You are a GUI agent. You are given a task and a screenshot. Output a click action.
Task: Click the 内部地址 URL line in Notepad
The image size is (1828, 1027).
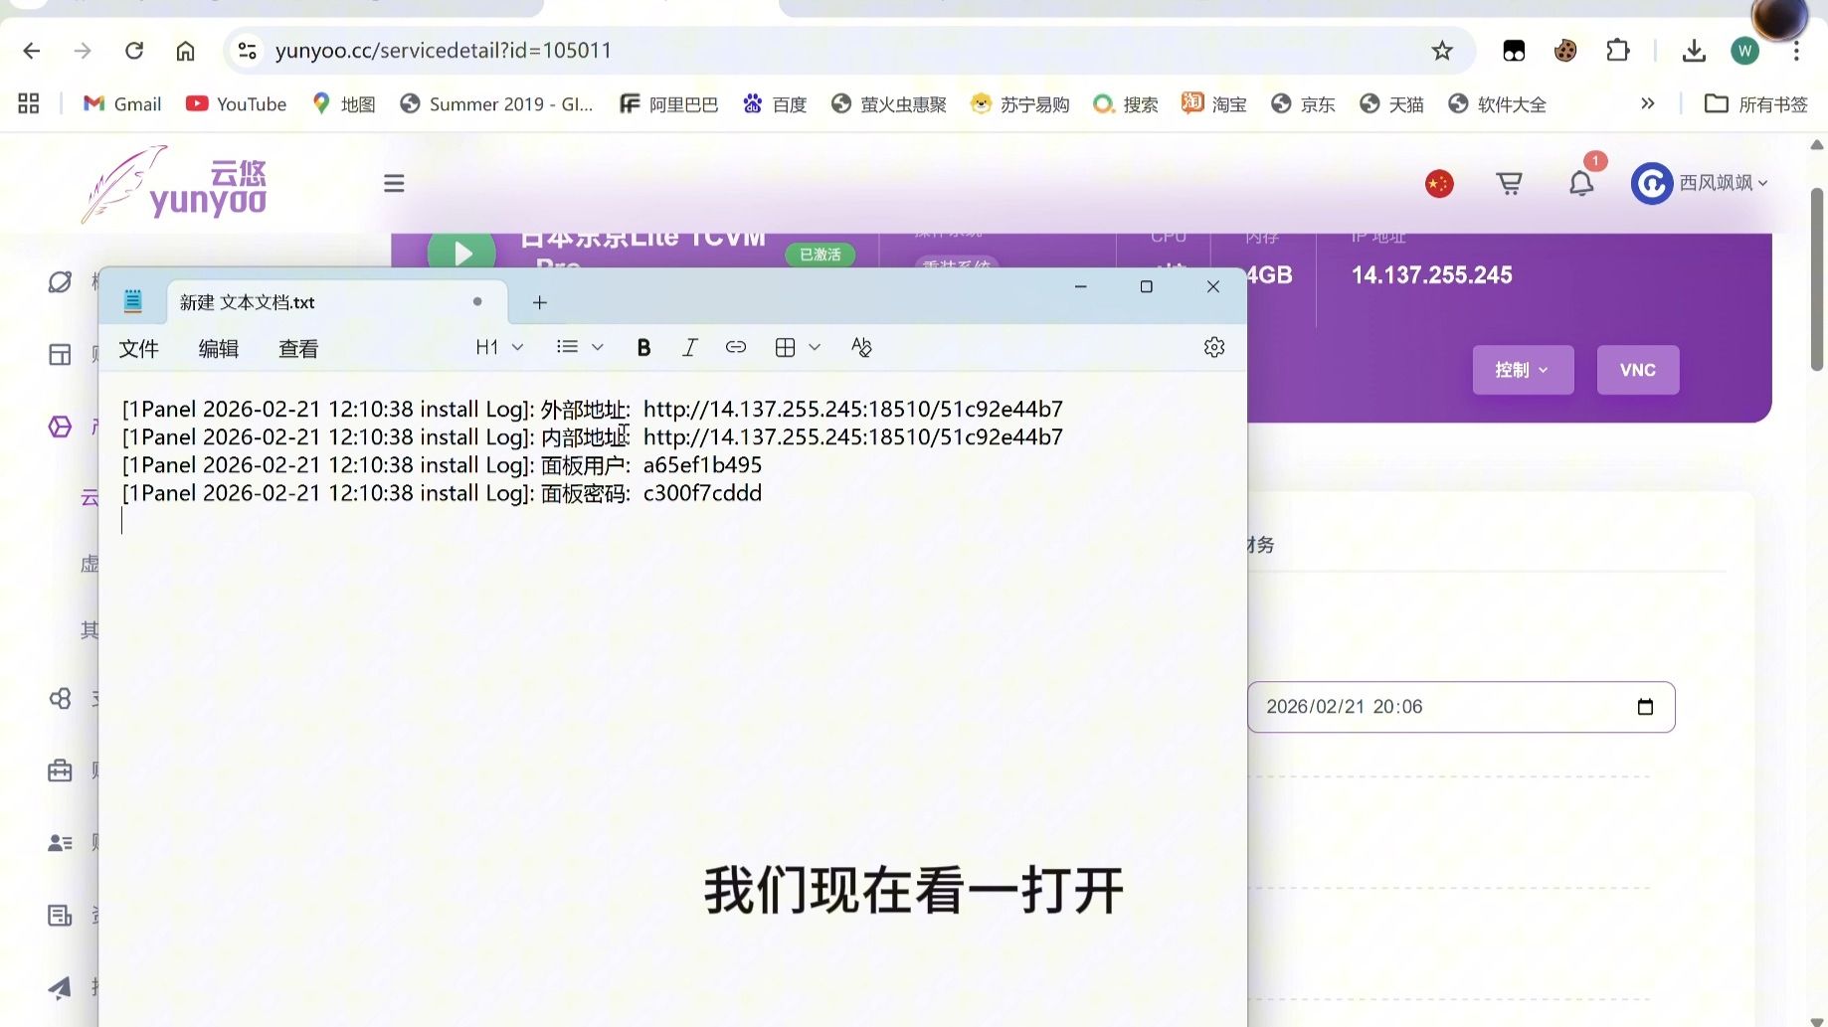[x=593, y=437]
